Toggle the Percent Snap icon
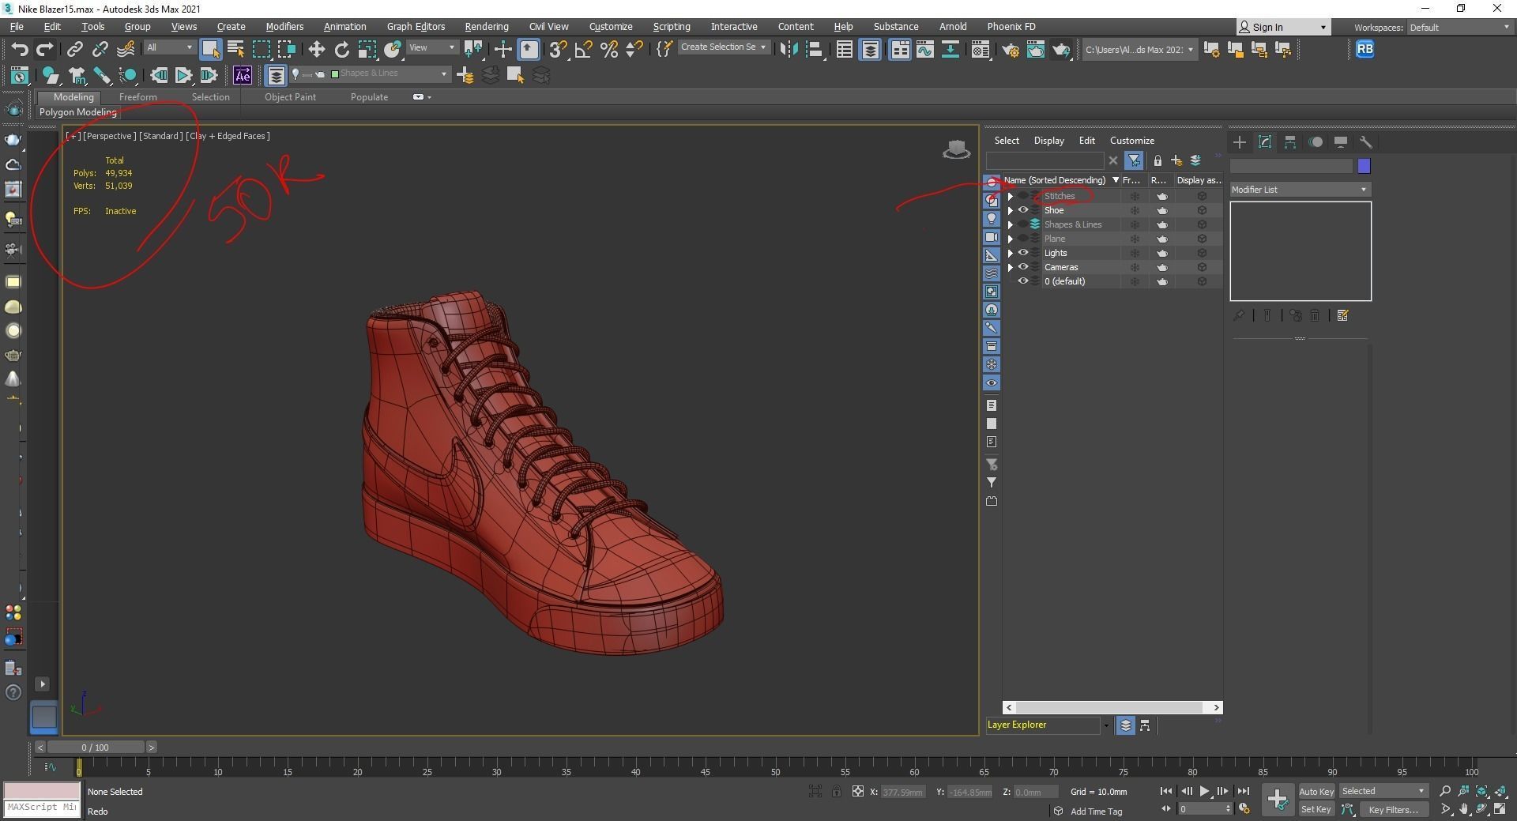This screenshot has height=821, width=1517. click(x=609, y=50)
